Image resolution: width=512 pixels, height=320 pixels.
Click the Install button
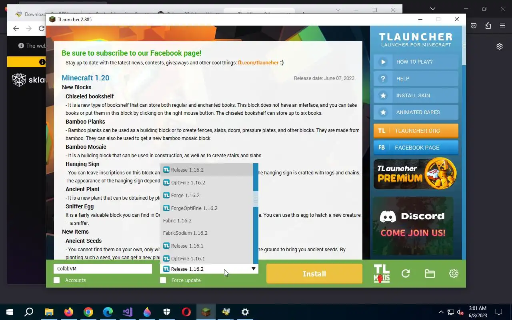click(314, 274)
